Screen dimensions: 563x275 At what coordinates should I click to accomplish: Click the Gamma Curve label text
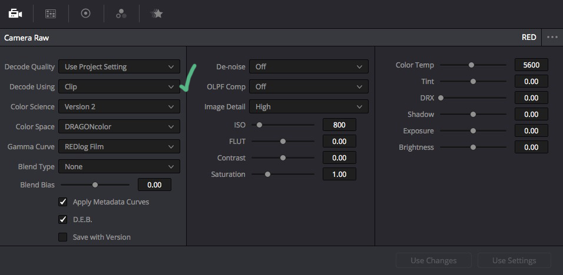click(31, 146)
